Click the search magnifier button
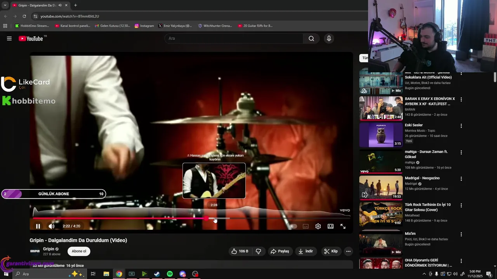Viewport: 497px width, 279px height. pyautogui.click(x=311, y=38)
